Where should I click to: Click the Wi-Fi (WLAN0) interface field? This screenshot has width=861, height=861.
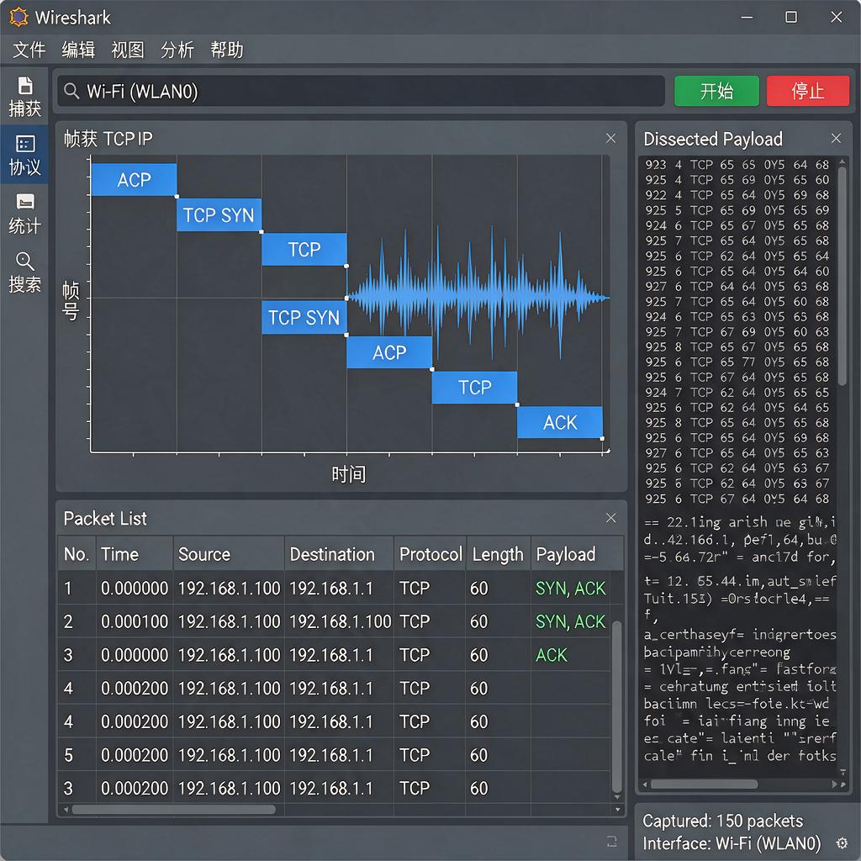point(361,91)
